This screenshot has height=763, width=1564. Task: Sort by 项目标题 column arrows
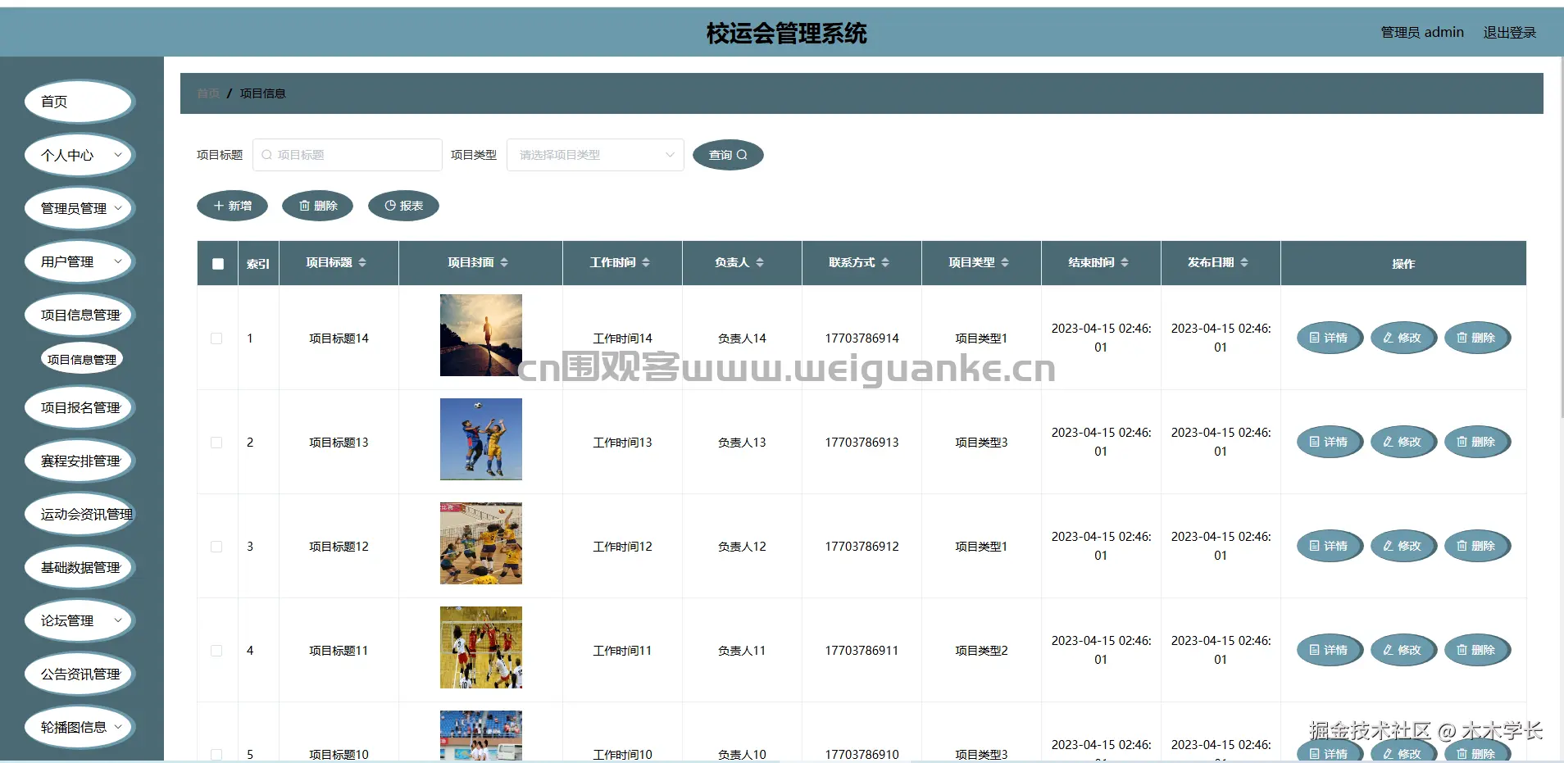(362, 262)
